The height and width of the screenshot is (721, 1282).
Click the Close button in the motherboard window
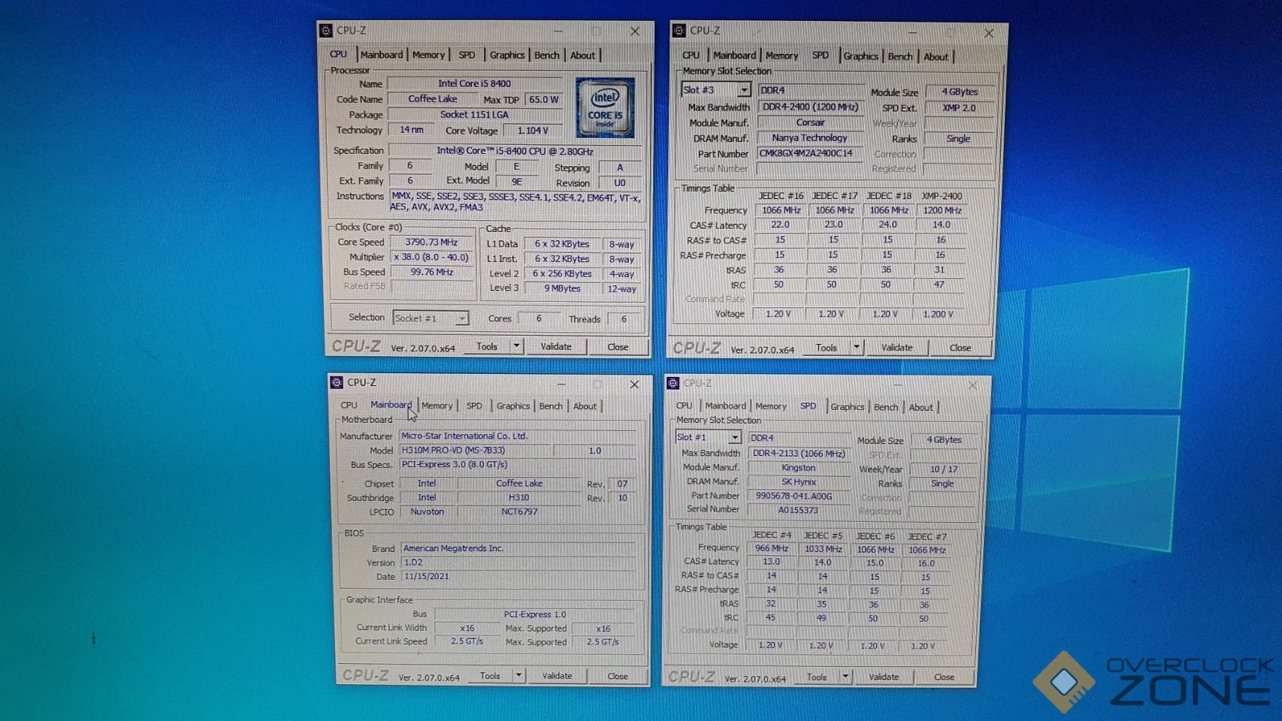click(x=617, y=676)
